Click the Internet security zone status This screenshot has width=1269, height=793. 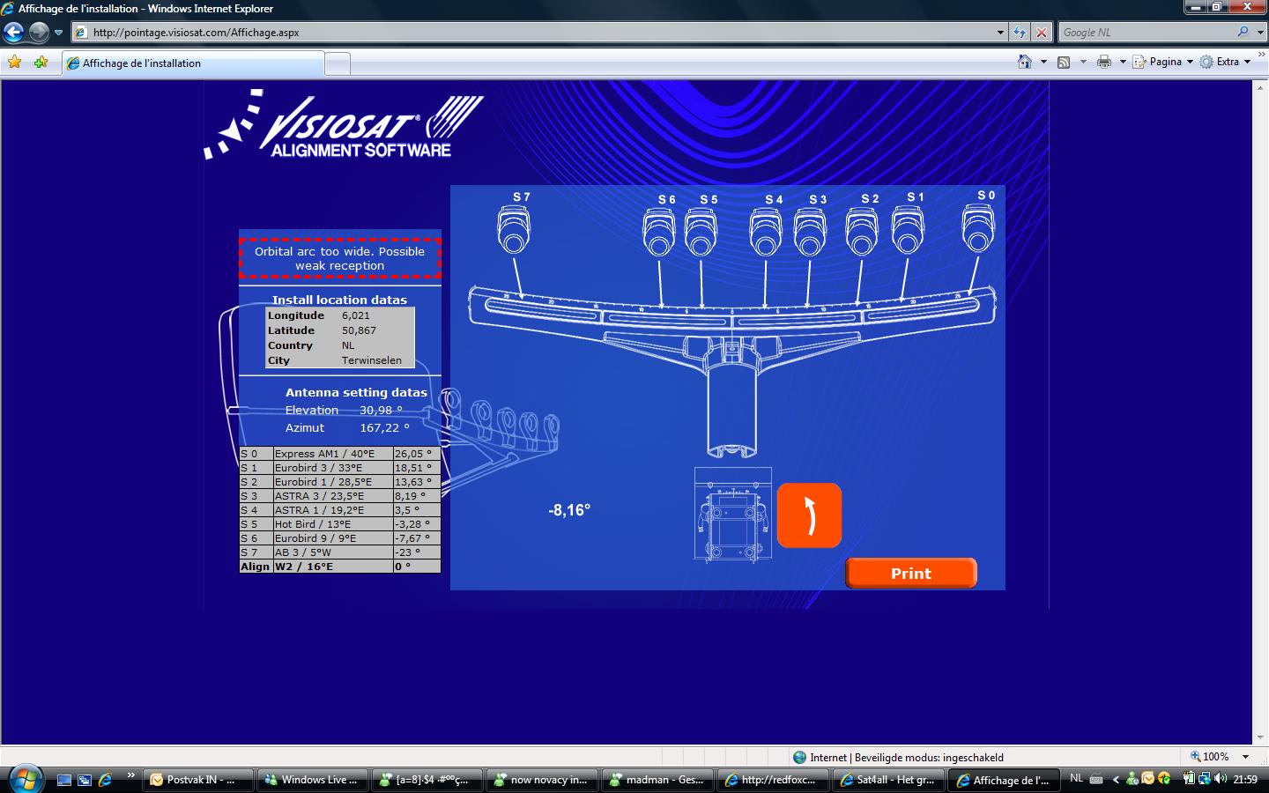[x=898, y=757]
